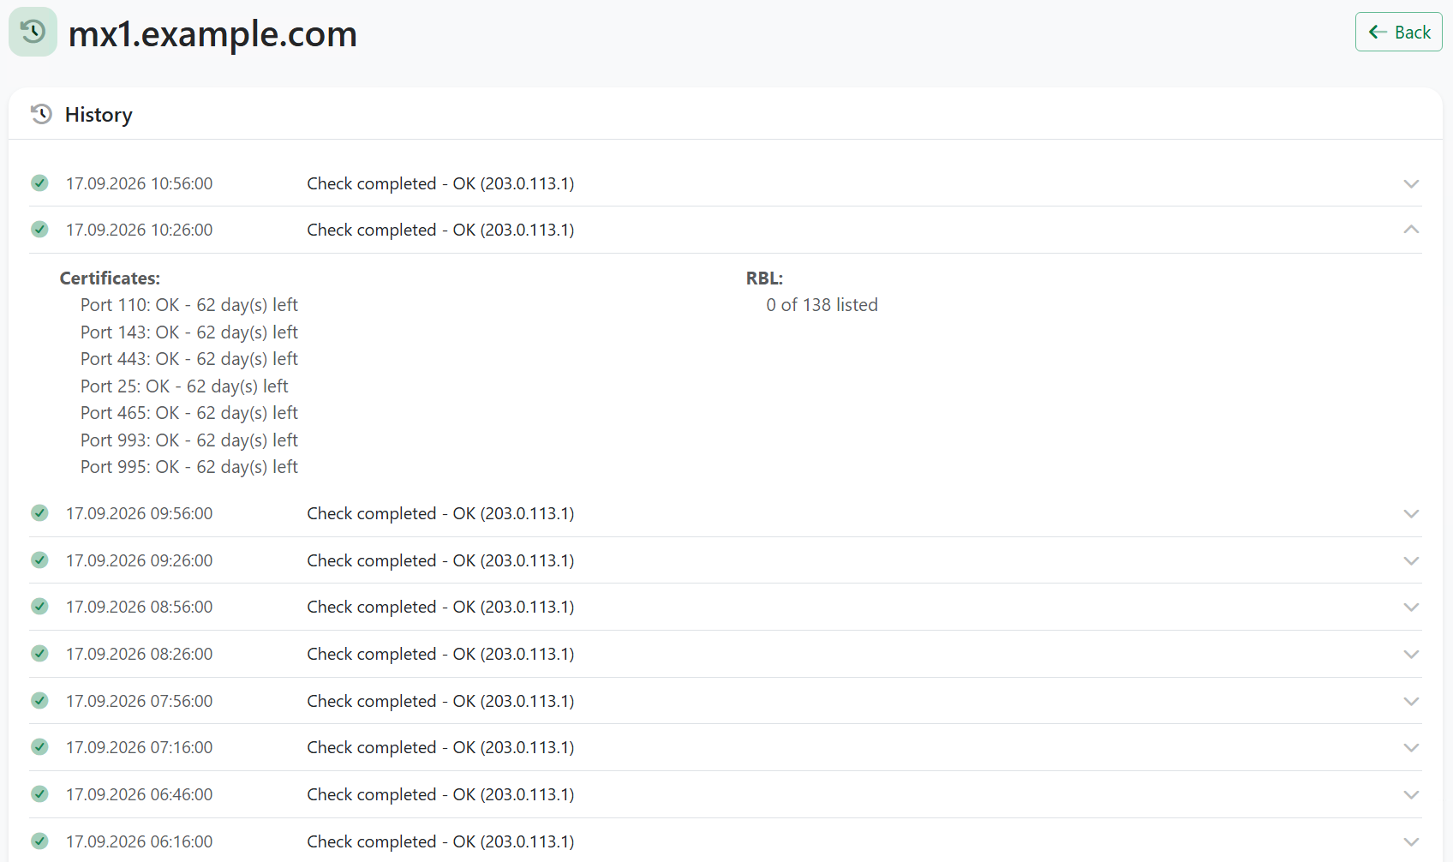Click the RBL: label
1453x862 pixels.
click(764, 278)
